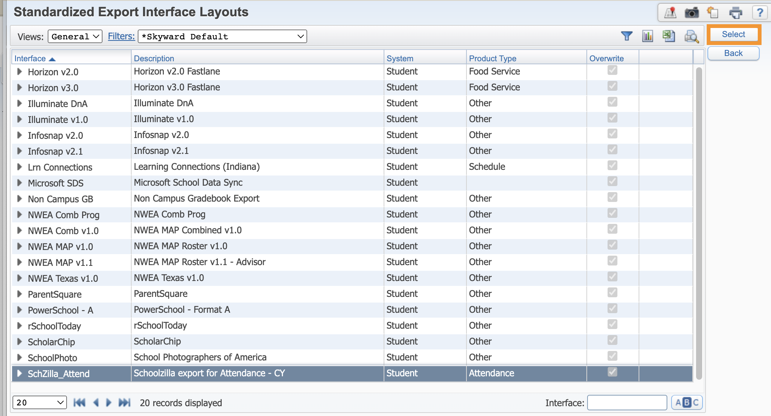Open the filter funnel icon
771x416 pixels.
coord(627,36)
